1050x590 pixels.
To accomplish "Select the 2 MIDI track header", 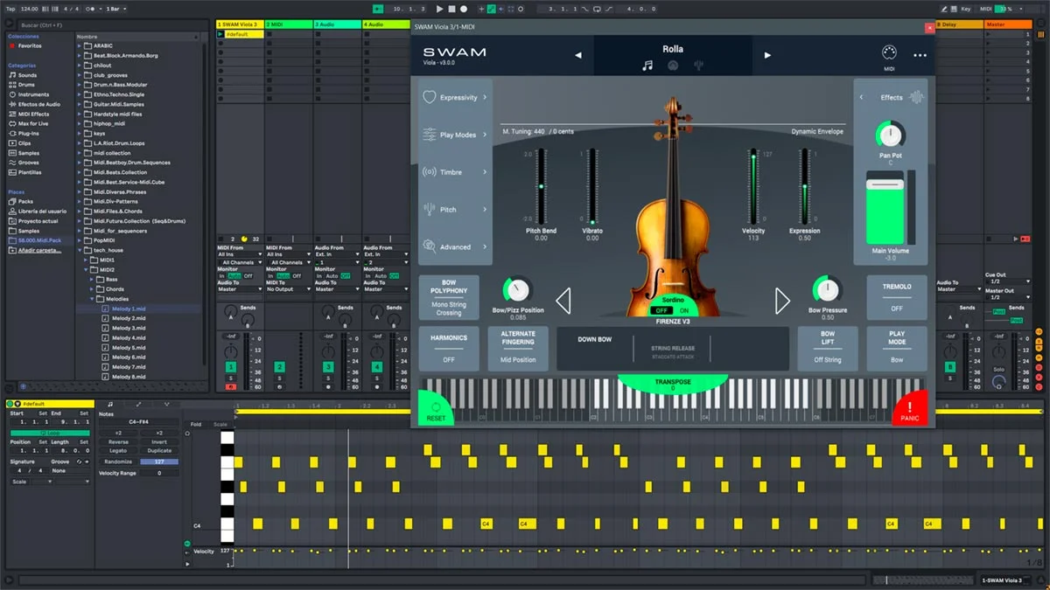I will point(288,24).
